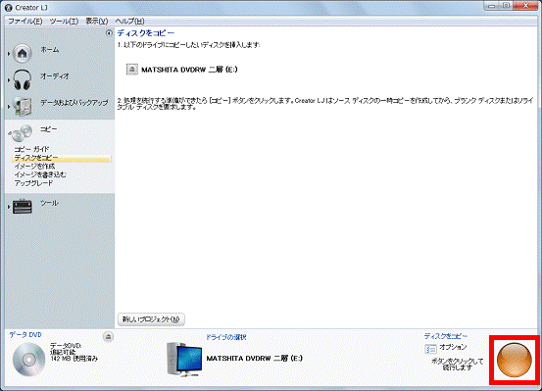Collapse the コピー section arrow
542x391 pixels.
point(10,134)
